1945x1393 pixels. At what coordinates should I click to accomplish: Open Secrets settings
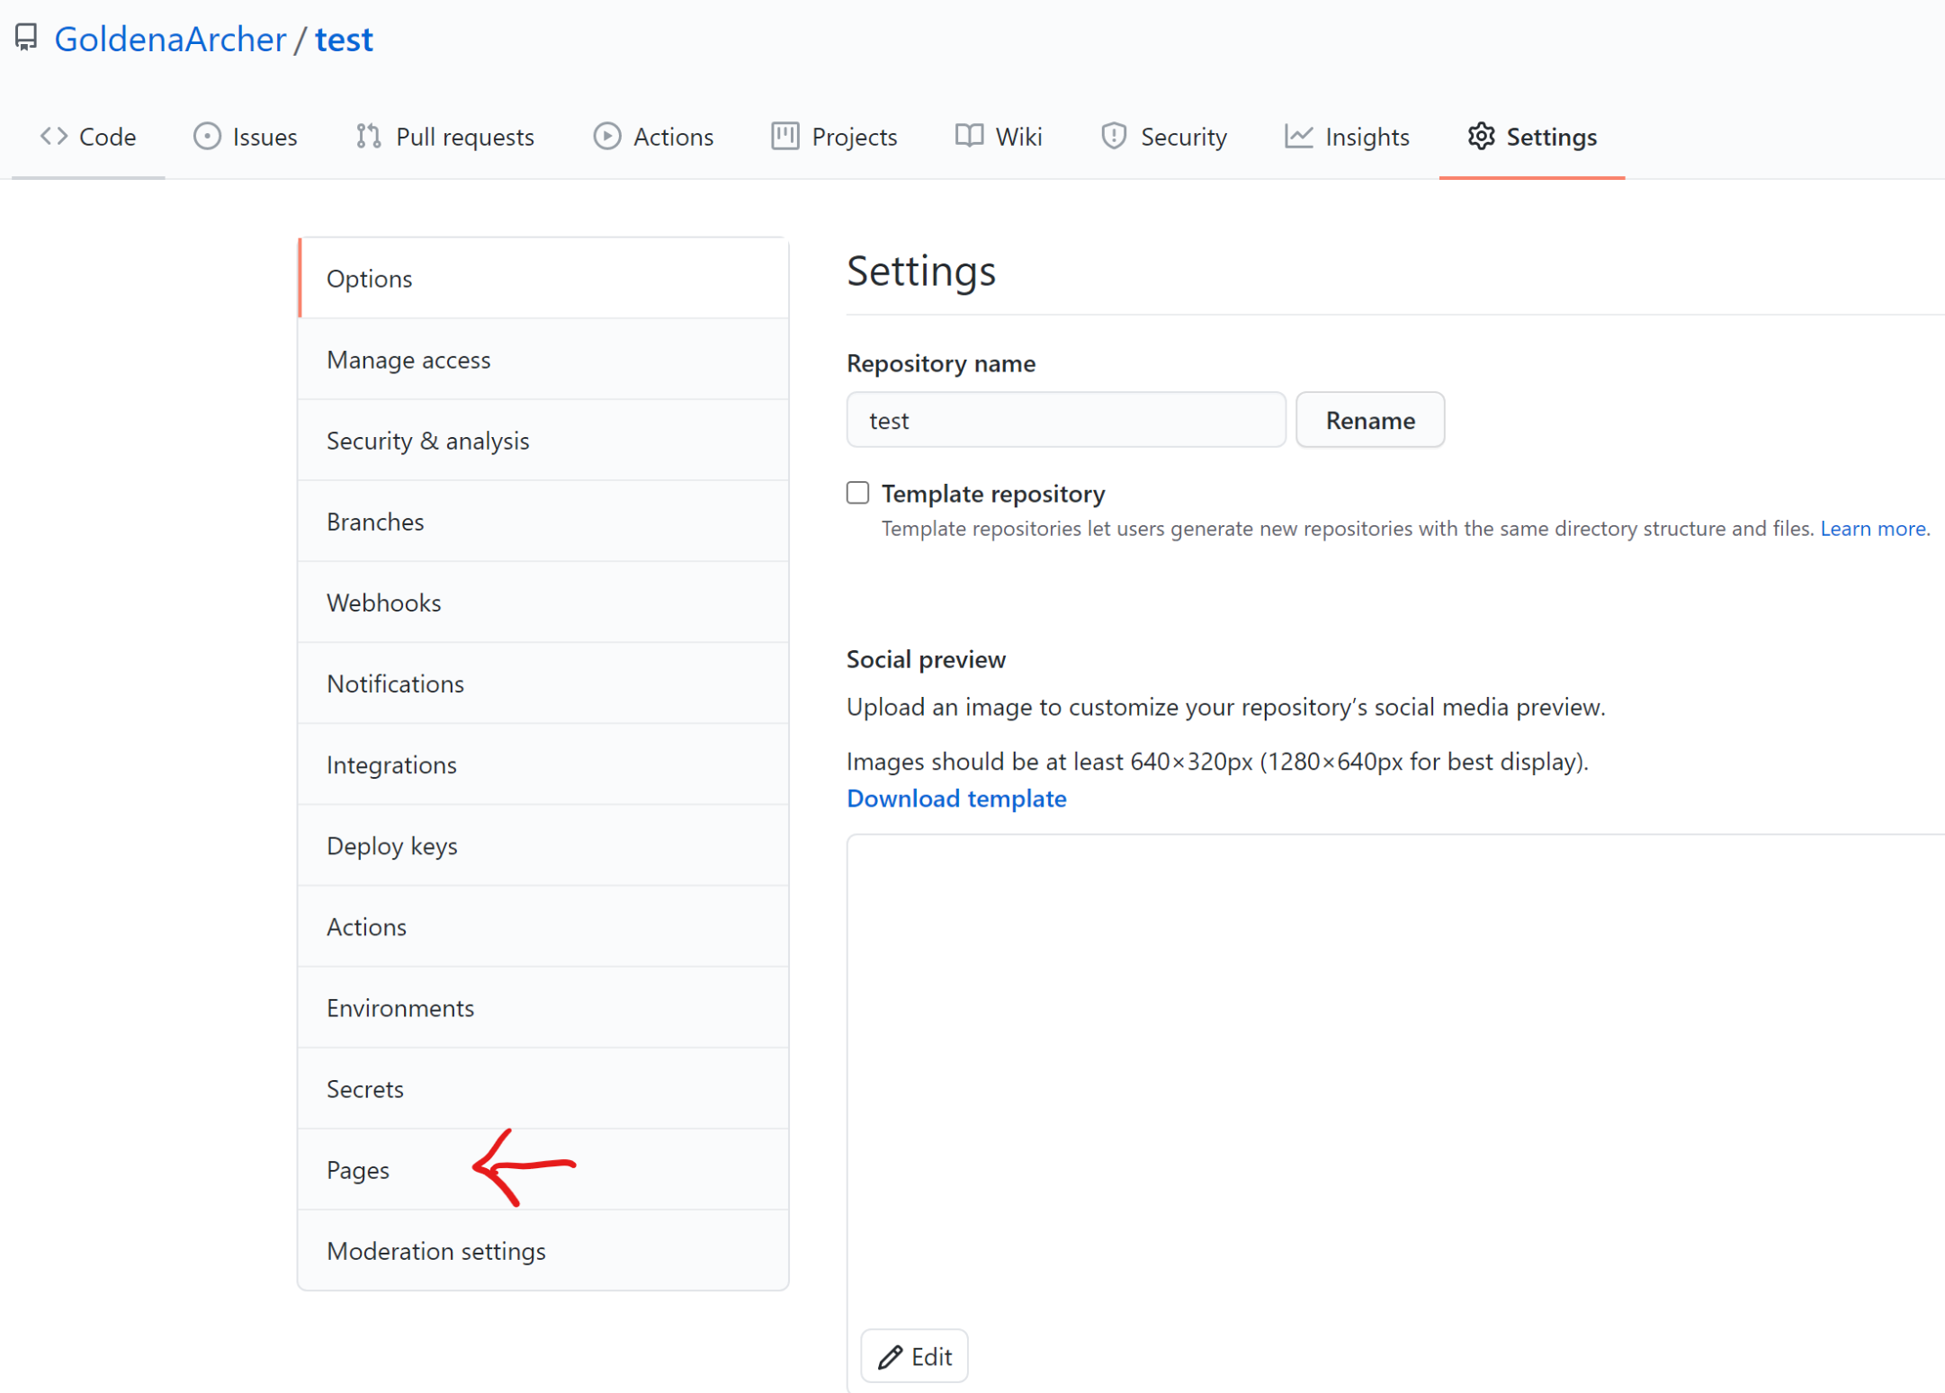pos(543,1088)
